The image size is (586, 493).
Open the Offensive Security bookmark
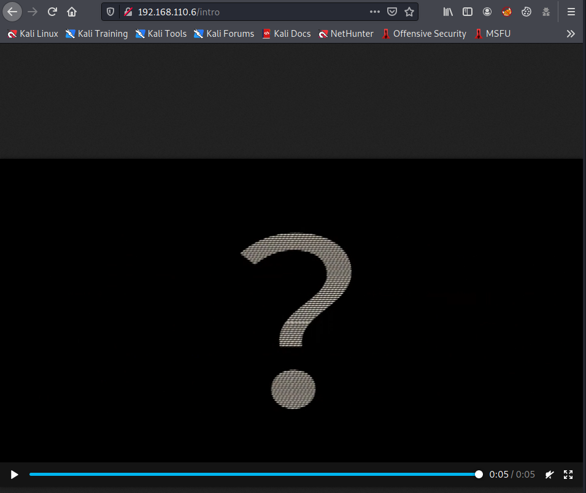423,34
